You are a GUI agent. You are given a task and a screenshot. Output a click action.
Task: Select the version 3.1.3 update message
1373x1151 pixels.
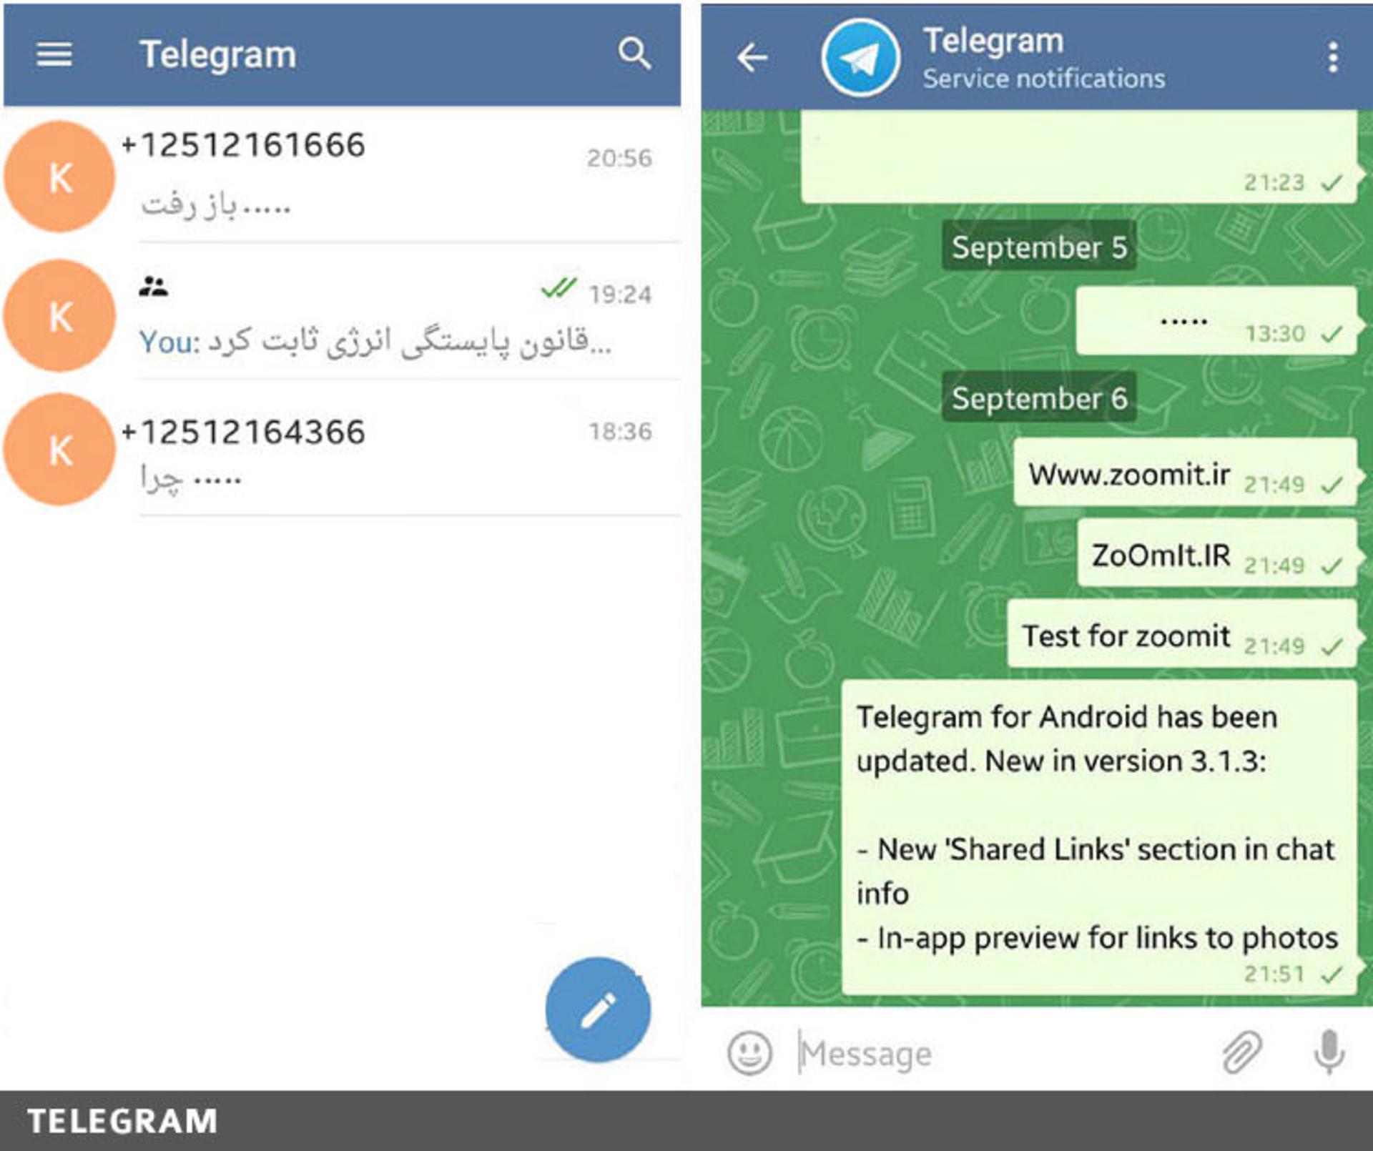click(1100, 838)
